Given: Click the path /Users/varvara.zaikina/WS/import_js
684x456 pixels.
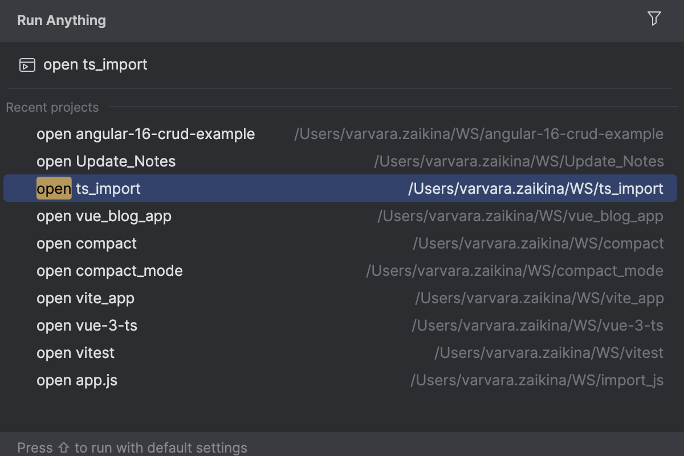Looking at the screenshot, I should 538,380.
